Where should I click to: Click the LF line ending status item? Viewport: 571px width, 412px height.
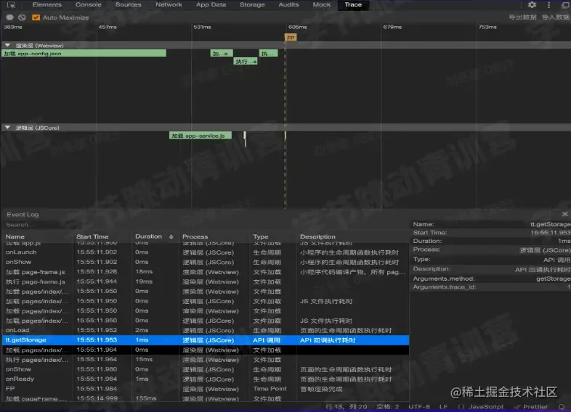click(x=443, y=406)
